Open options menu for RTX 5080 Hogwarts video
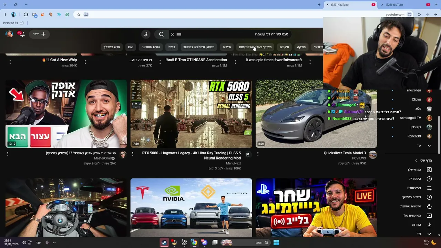This screenshot has width=441, height=248. (133, 154)
